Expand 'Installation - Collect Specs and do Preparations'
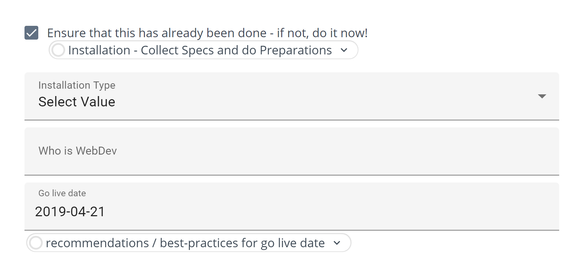Screen dimensions: 583x272 [344, 50]
